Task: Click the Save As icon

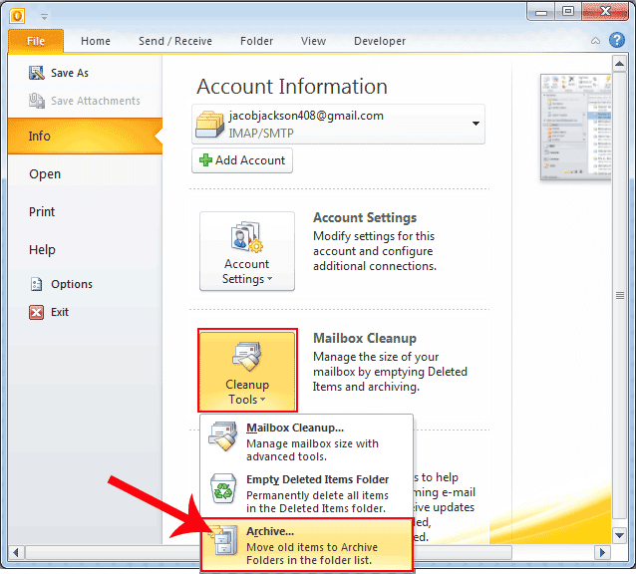Action: tap(37, 73)
